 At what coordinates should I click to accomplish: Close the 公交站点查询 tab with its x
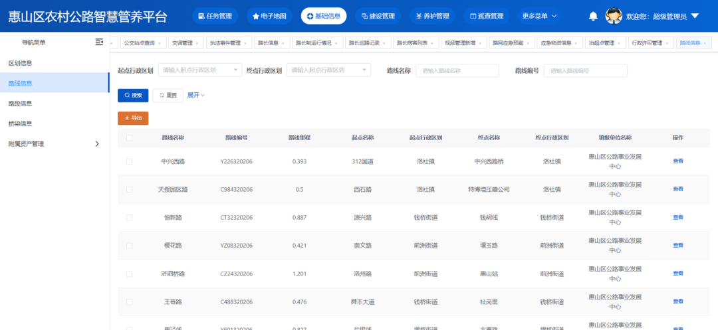coord(160,43)
